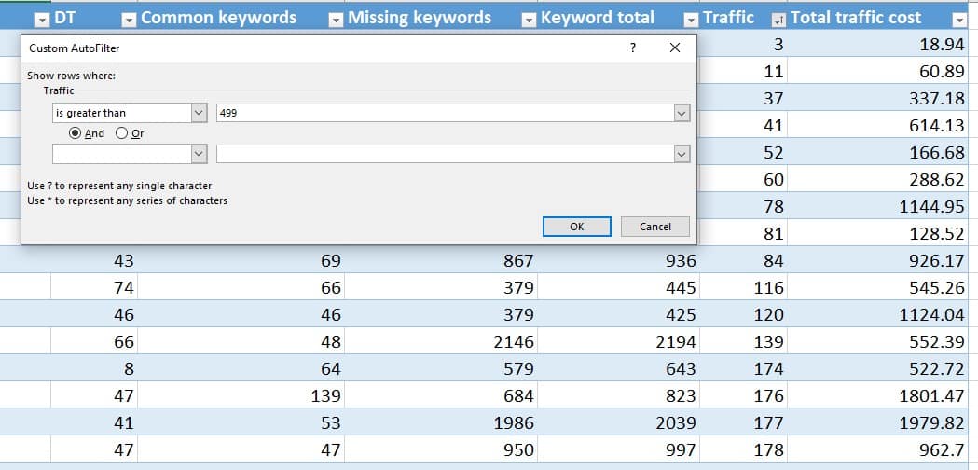The image size is (978, 470).
Task: Open the 'is greater than' comparison dropdown
Action: [199, 113]
